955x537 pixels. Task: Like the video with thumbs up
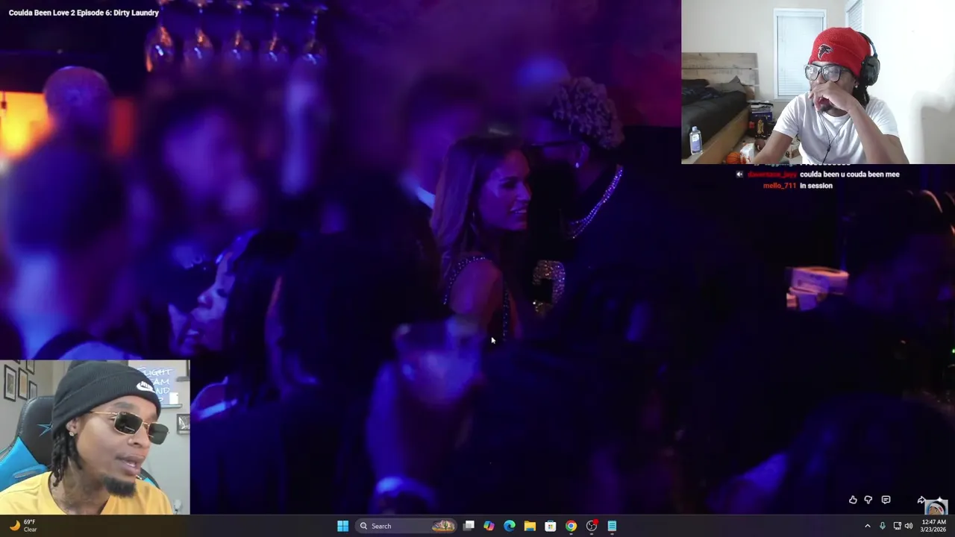[853, 500]
